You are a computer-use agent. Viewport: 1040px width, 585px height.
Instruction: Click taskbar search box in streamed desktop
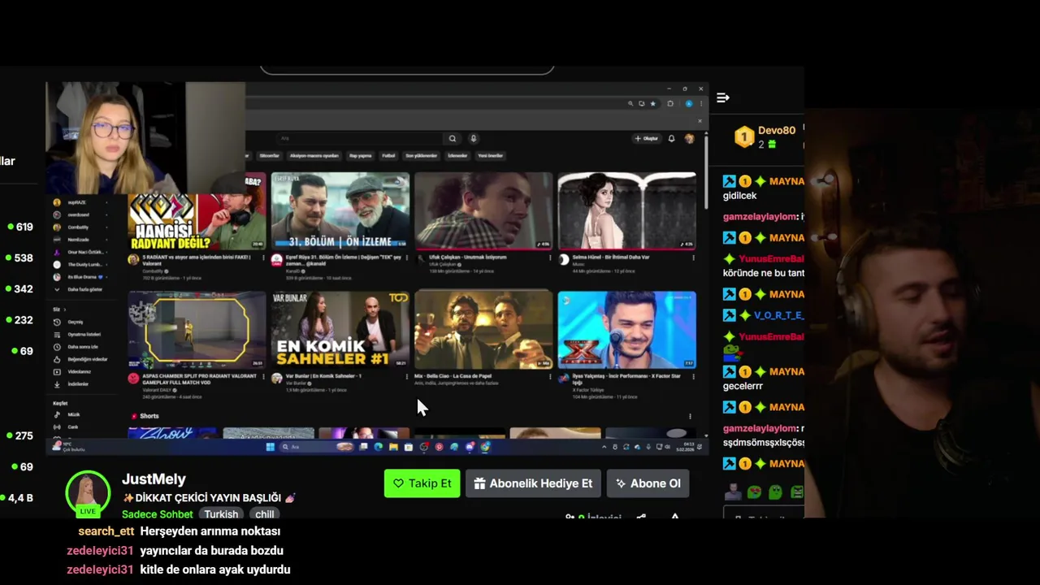318,447
